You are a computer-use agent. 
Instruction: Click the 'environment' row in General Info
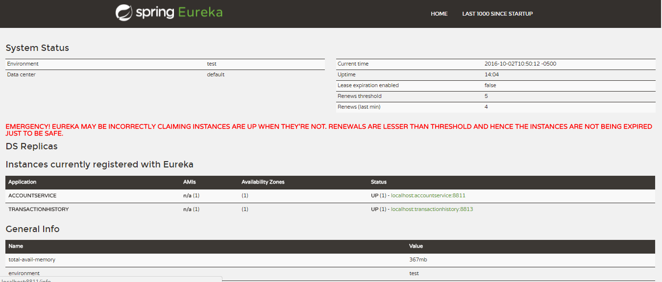[x=330, y=273]
